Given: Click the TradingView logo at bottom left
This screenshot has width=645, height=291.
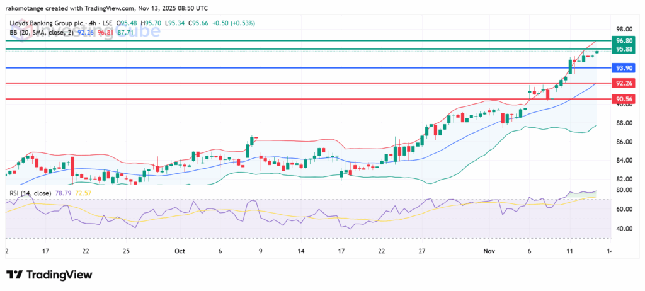Looking at the screenshot, I should 49,275.
